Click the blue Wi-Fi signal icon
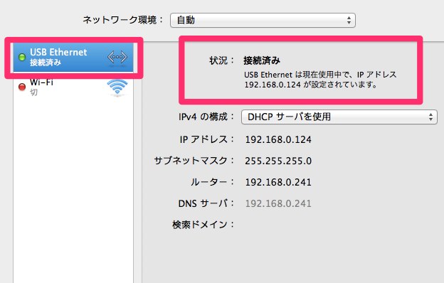 pos(117,87)
